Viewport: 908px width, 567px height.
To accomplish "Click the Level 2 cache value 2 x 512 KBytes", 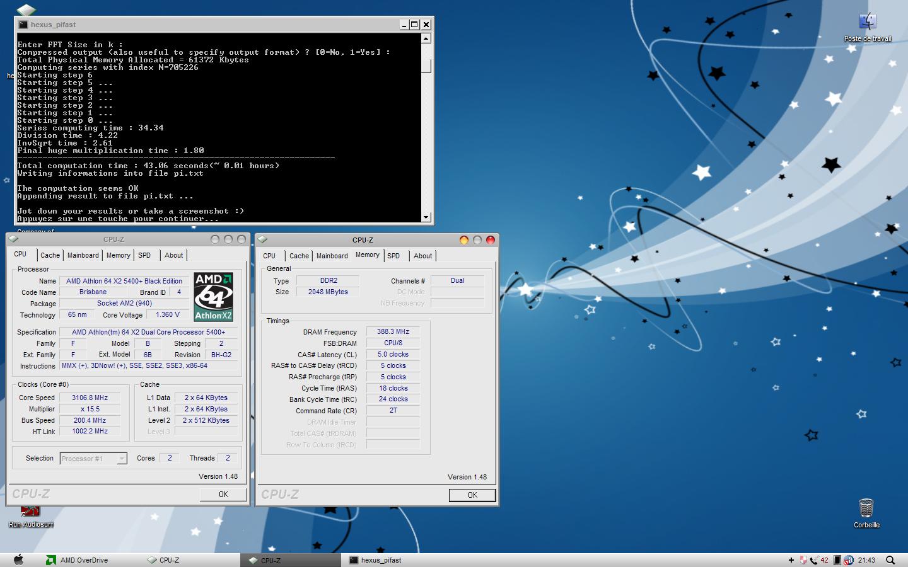I will coord(206,420).
